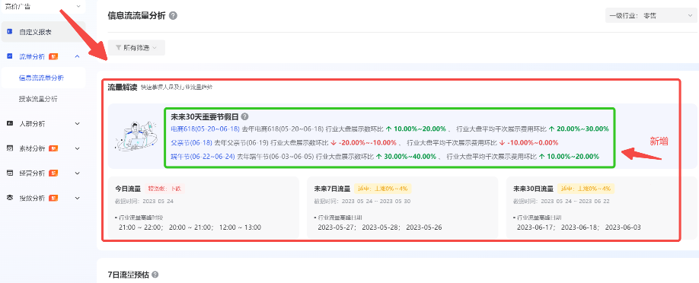Click the ↑ 10.00%~20.00% value in 电商618 row
Screen dimensions: 699x283
pyautogui.click(x=416, y=129)
